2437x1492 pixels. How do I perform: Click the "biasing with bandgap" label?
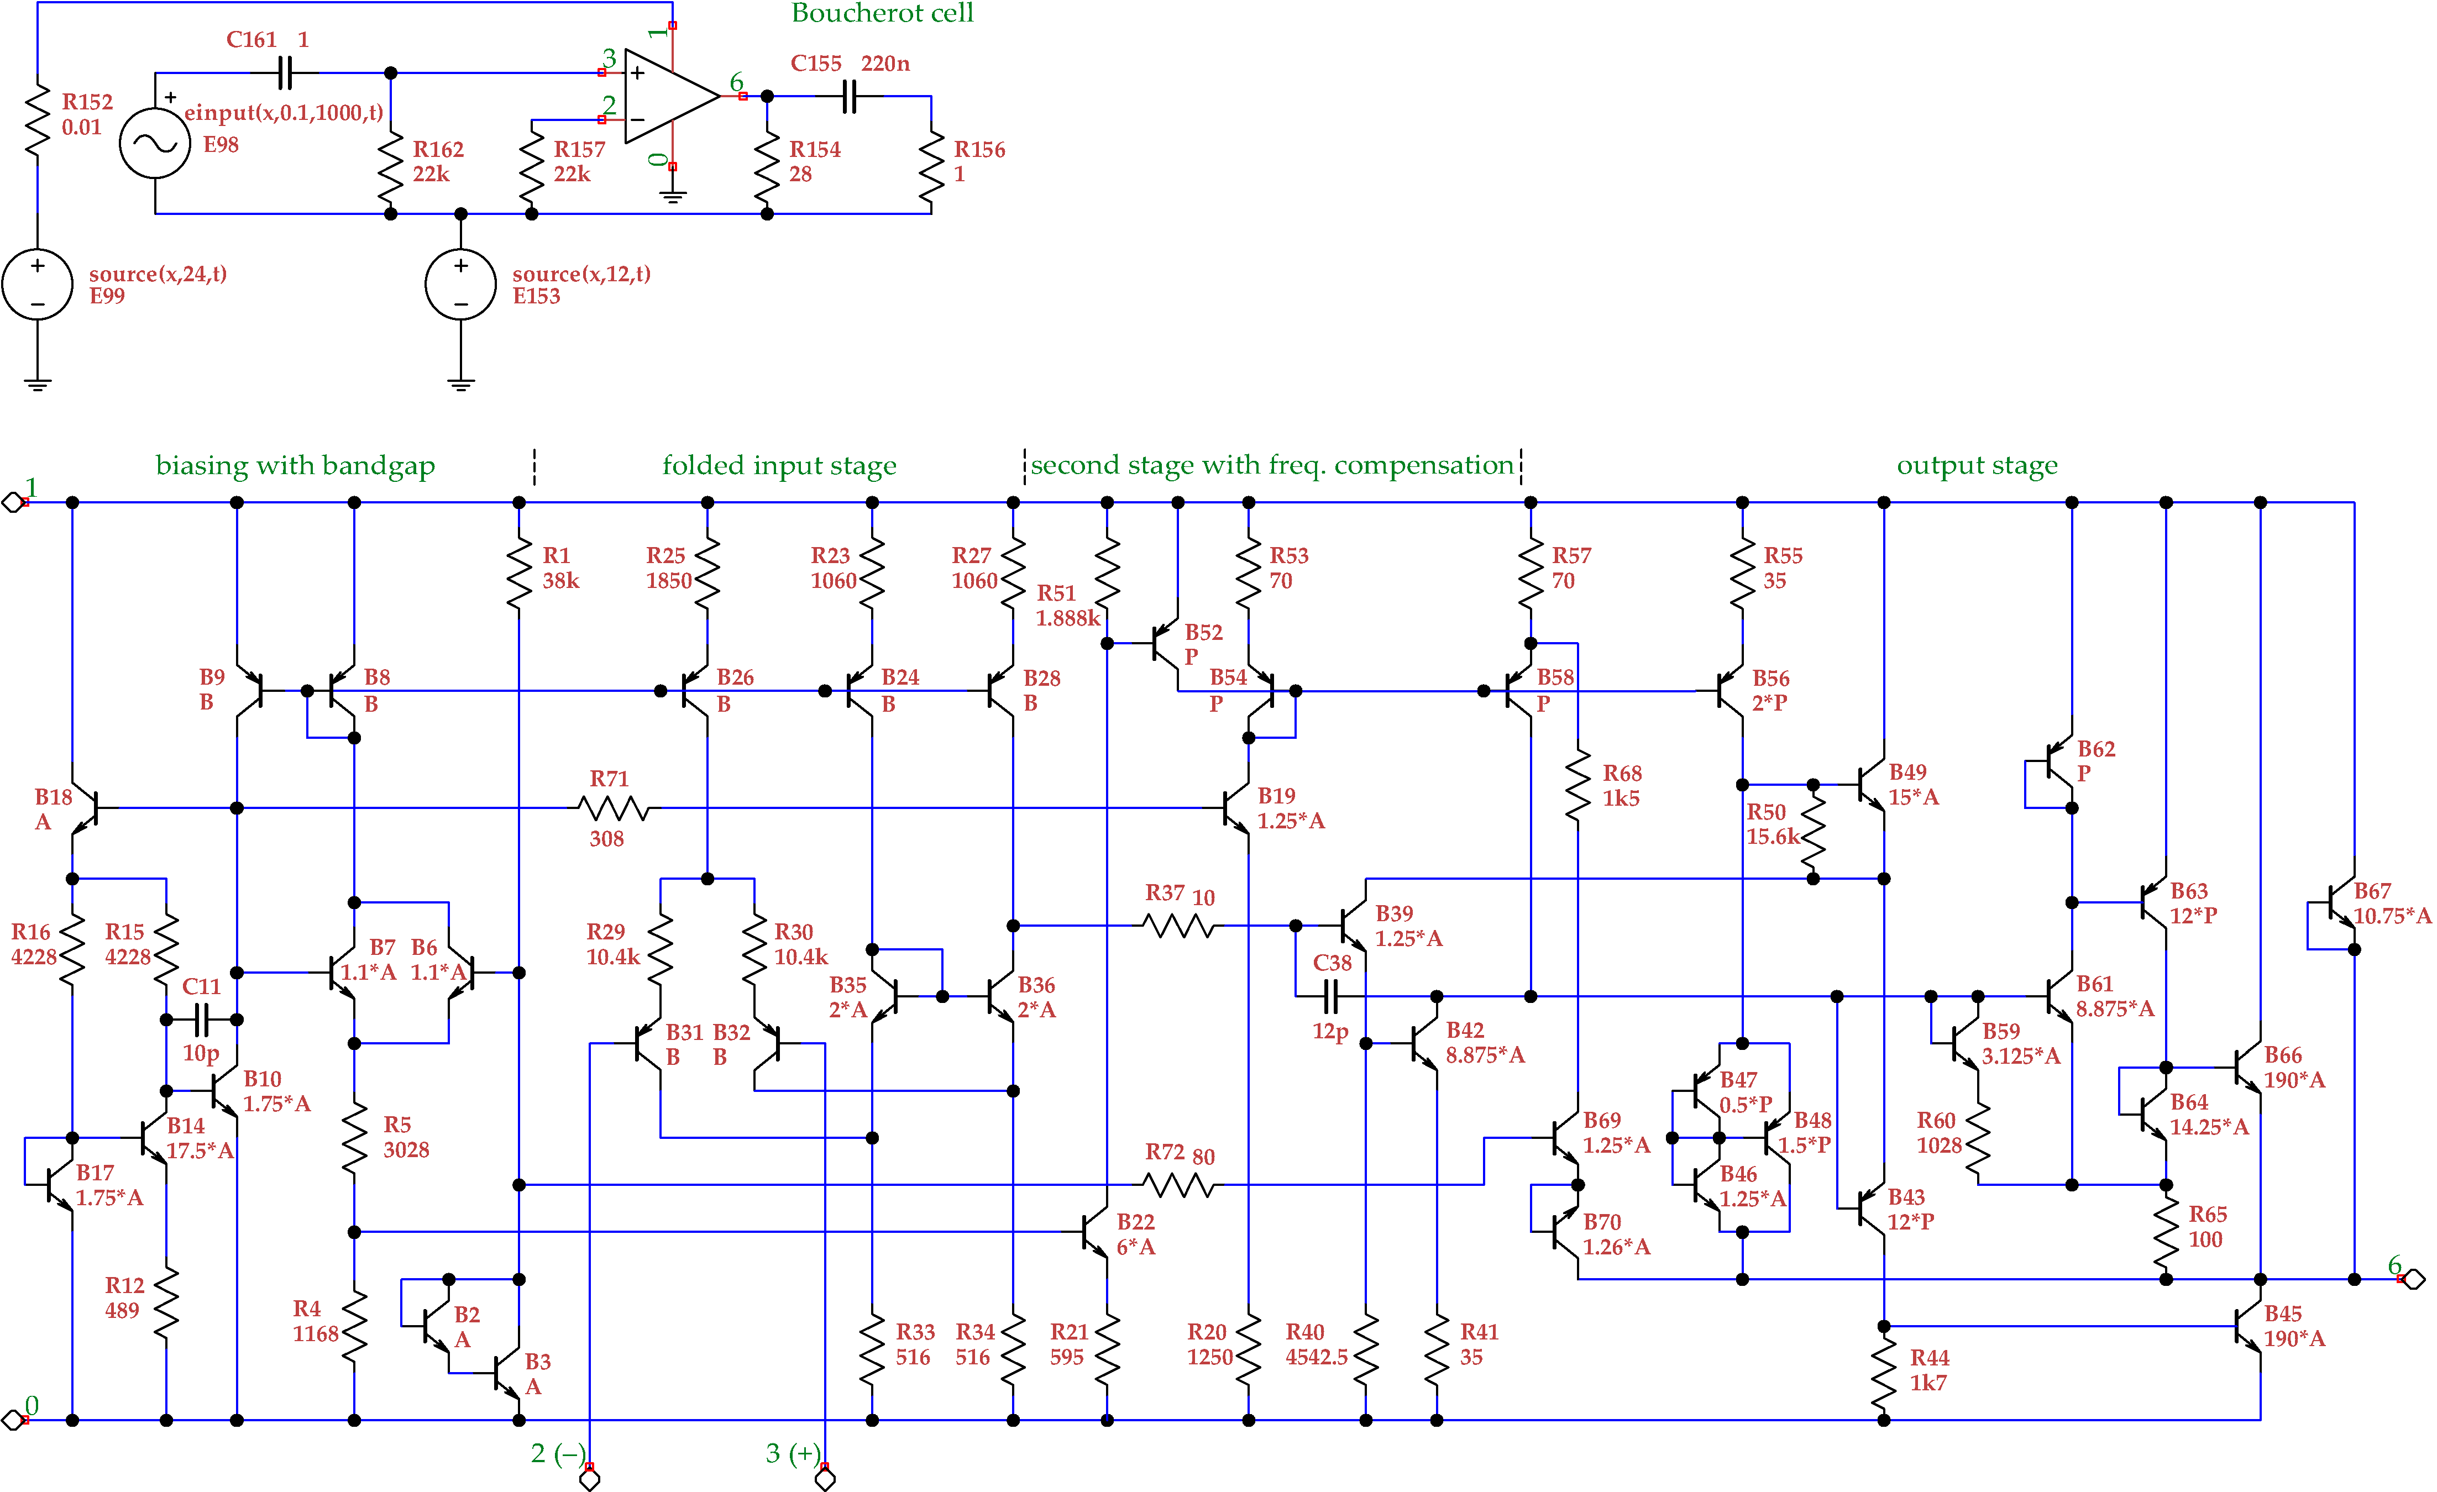pos(295,465)
